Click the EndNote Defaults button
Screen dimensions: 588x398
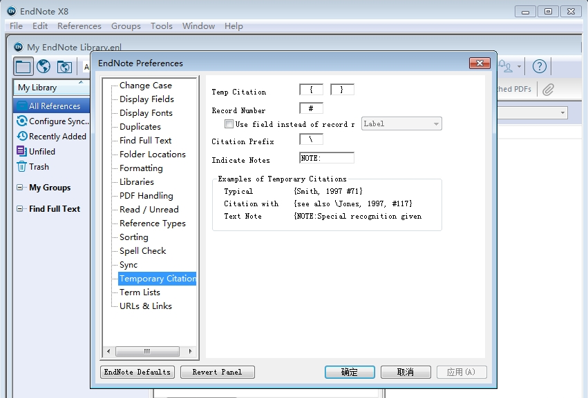click(137, 372)
